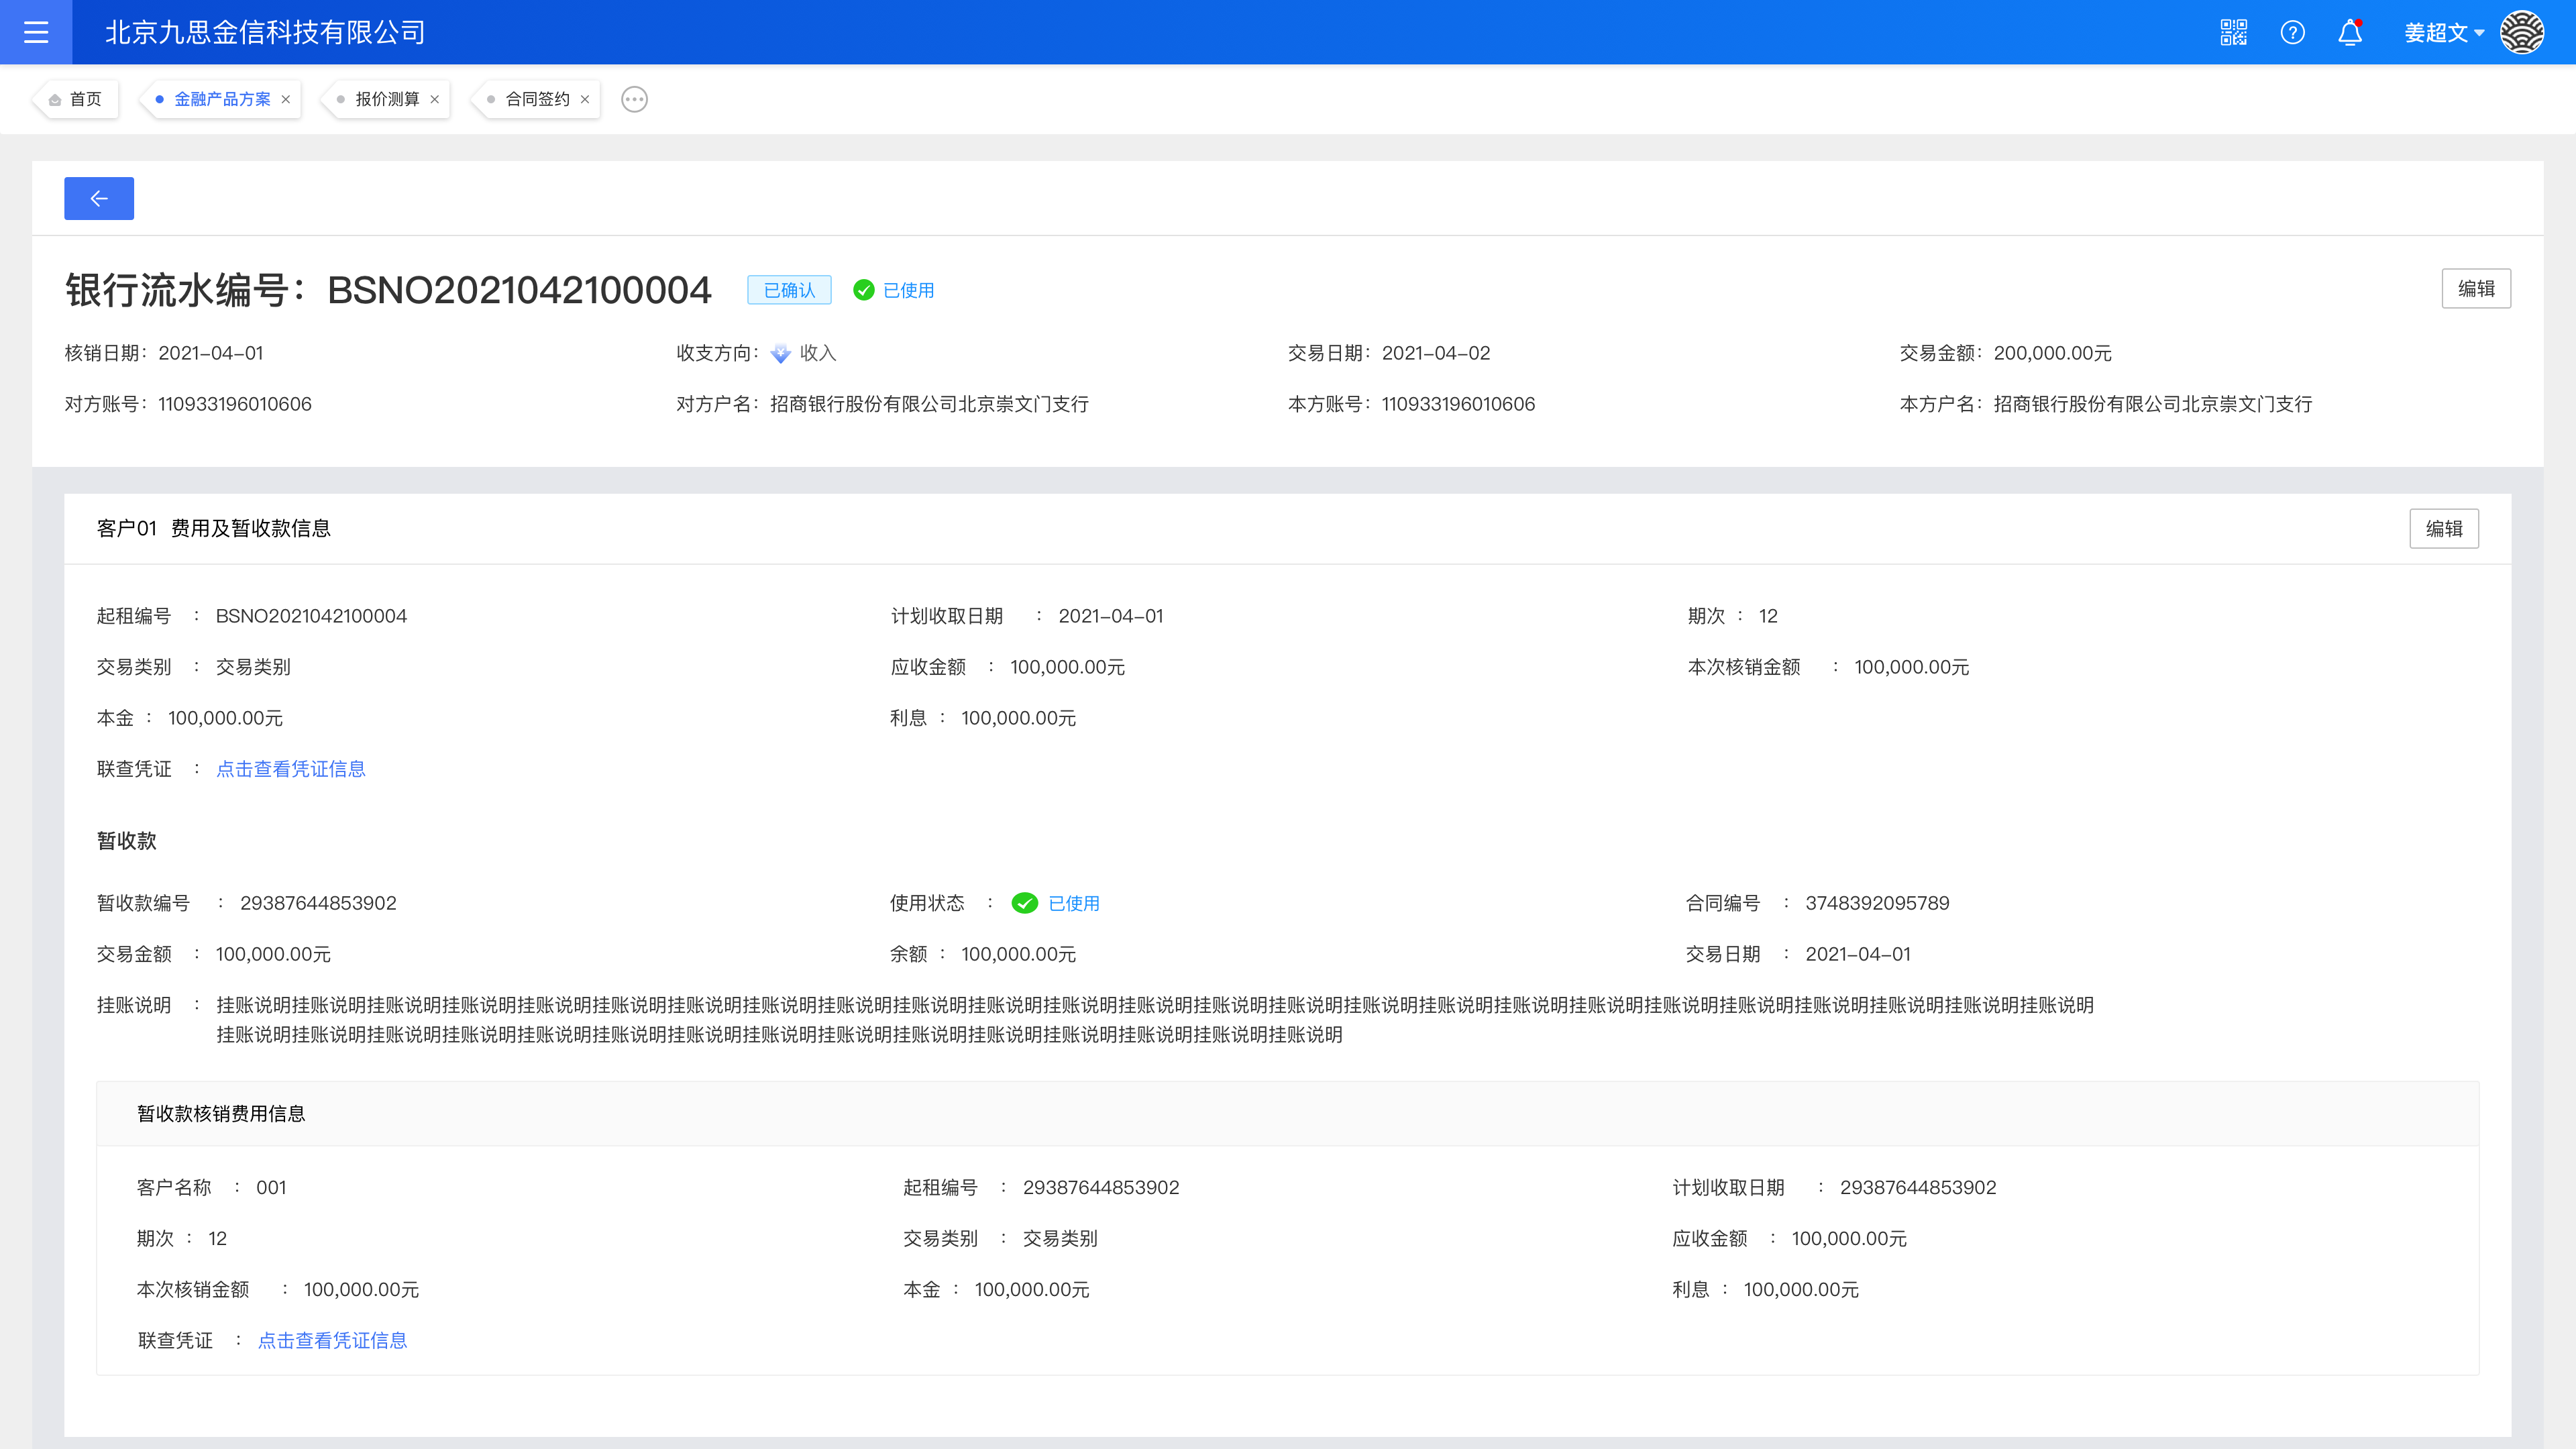The width and height of the screenshot is (2576, 1449).
Task: Click 编辑 in 费用及暂收款信息 section
Action: 2444,529
